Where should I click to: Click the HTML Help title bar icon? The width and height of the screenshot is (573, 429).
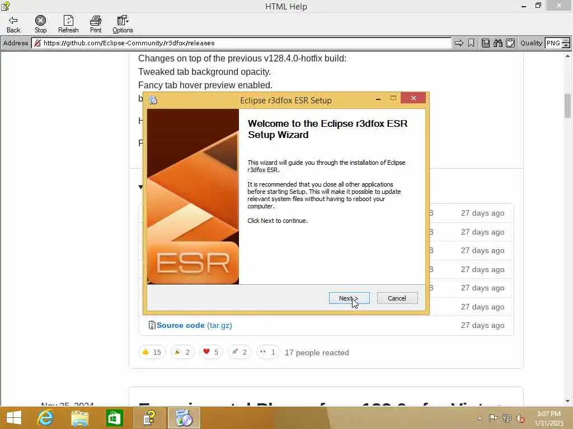(5, 6)
